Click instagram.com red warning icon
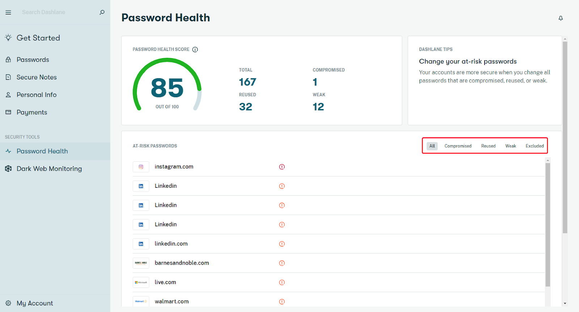 click(x=282, y=167)
